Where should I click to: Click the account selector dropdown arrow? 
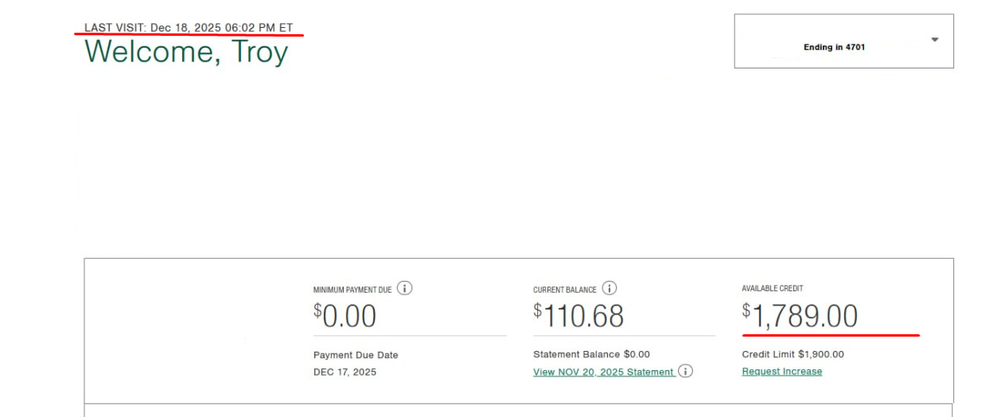click(935, 40)
